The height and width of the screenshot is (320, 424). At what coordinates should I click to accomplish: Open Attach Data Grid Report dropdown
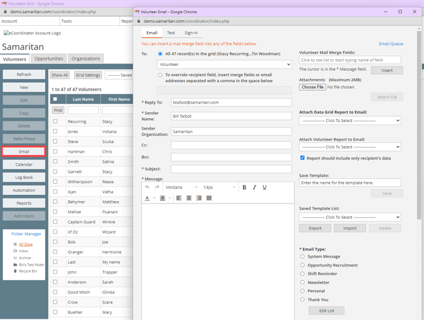coord(350,121)
